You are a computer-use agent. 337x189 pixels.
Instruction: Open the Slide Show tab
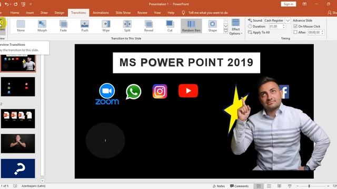click(123, 13)
